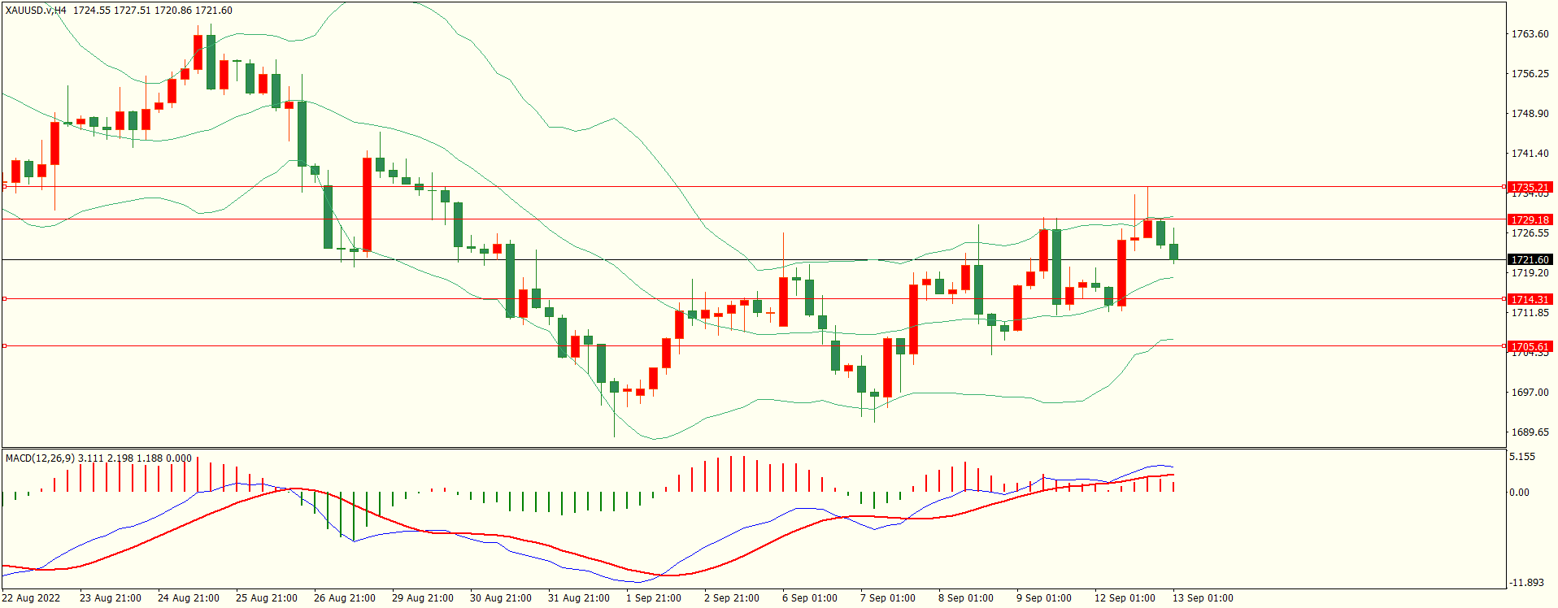Click the red 1735.21 price tag

pyautogui.click(x=1530, y=187)
